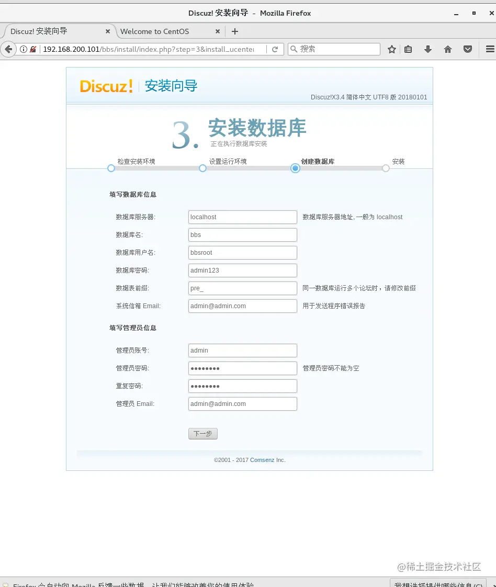Screen dimensions: 496x587
Task: Close the Discuz! 安装向导 tab
Action: coord(108,31)
